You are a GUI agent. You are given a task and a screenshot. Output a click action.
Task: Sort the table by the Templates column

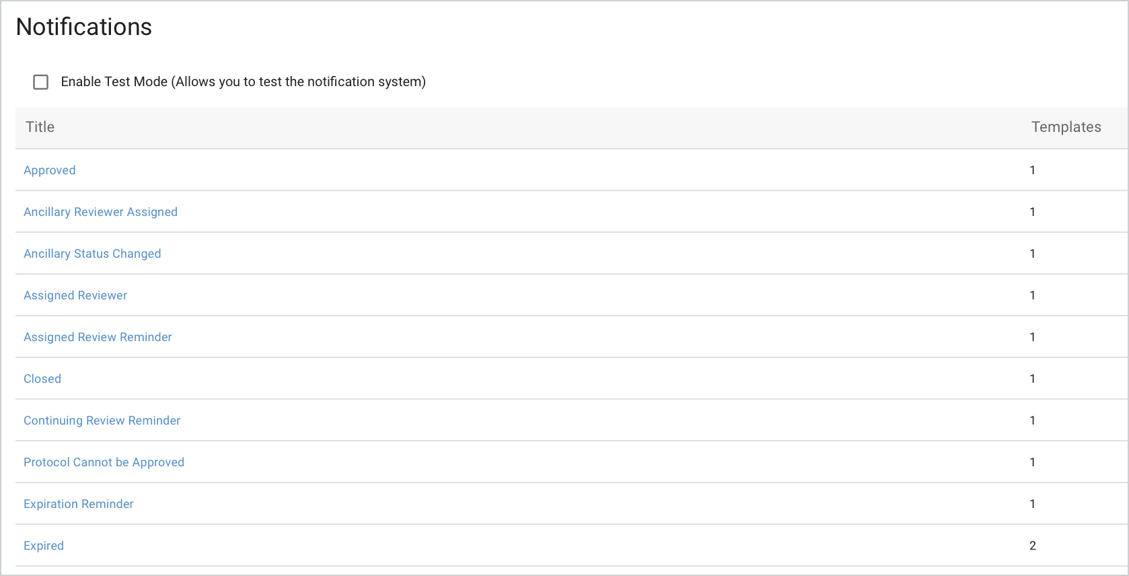coord(1066,127)
